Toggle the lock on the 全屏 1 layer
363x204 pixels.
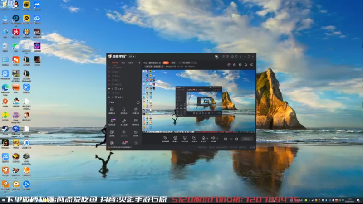tap(113, 97)
